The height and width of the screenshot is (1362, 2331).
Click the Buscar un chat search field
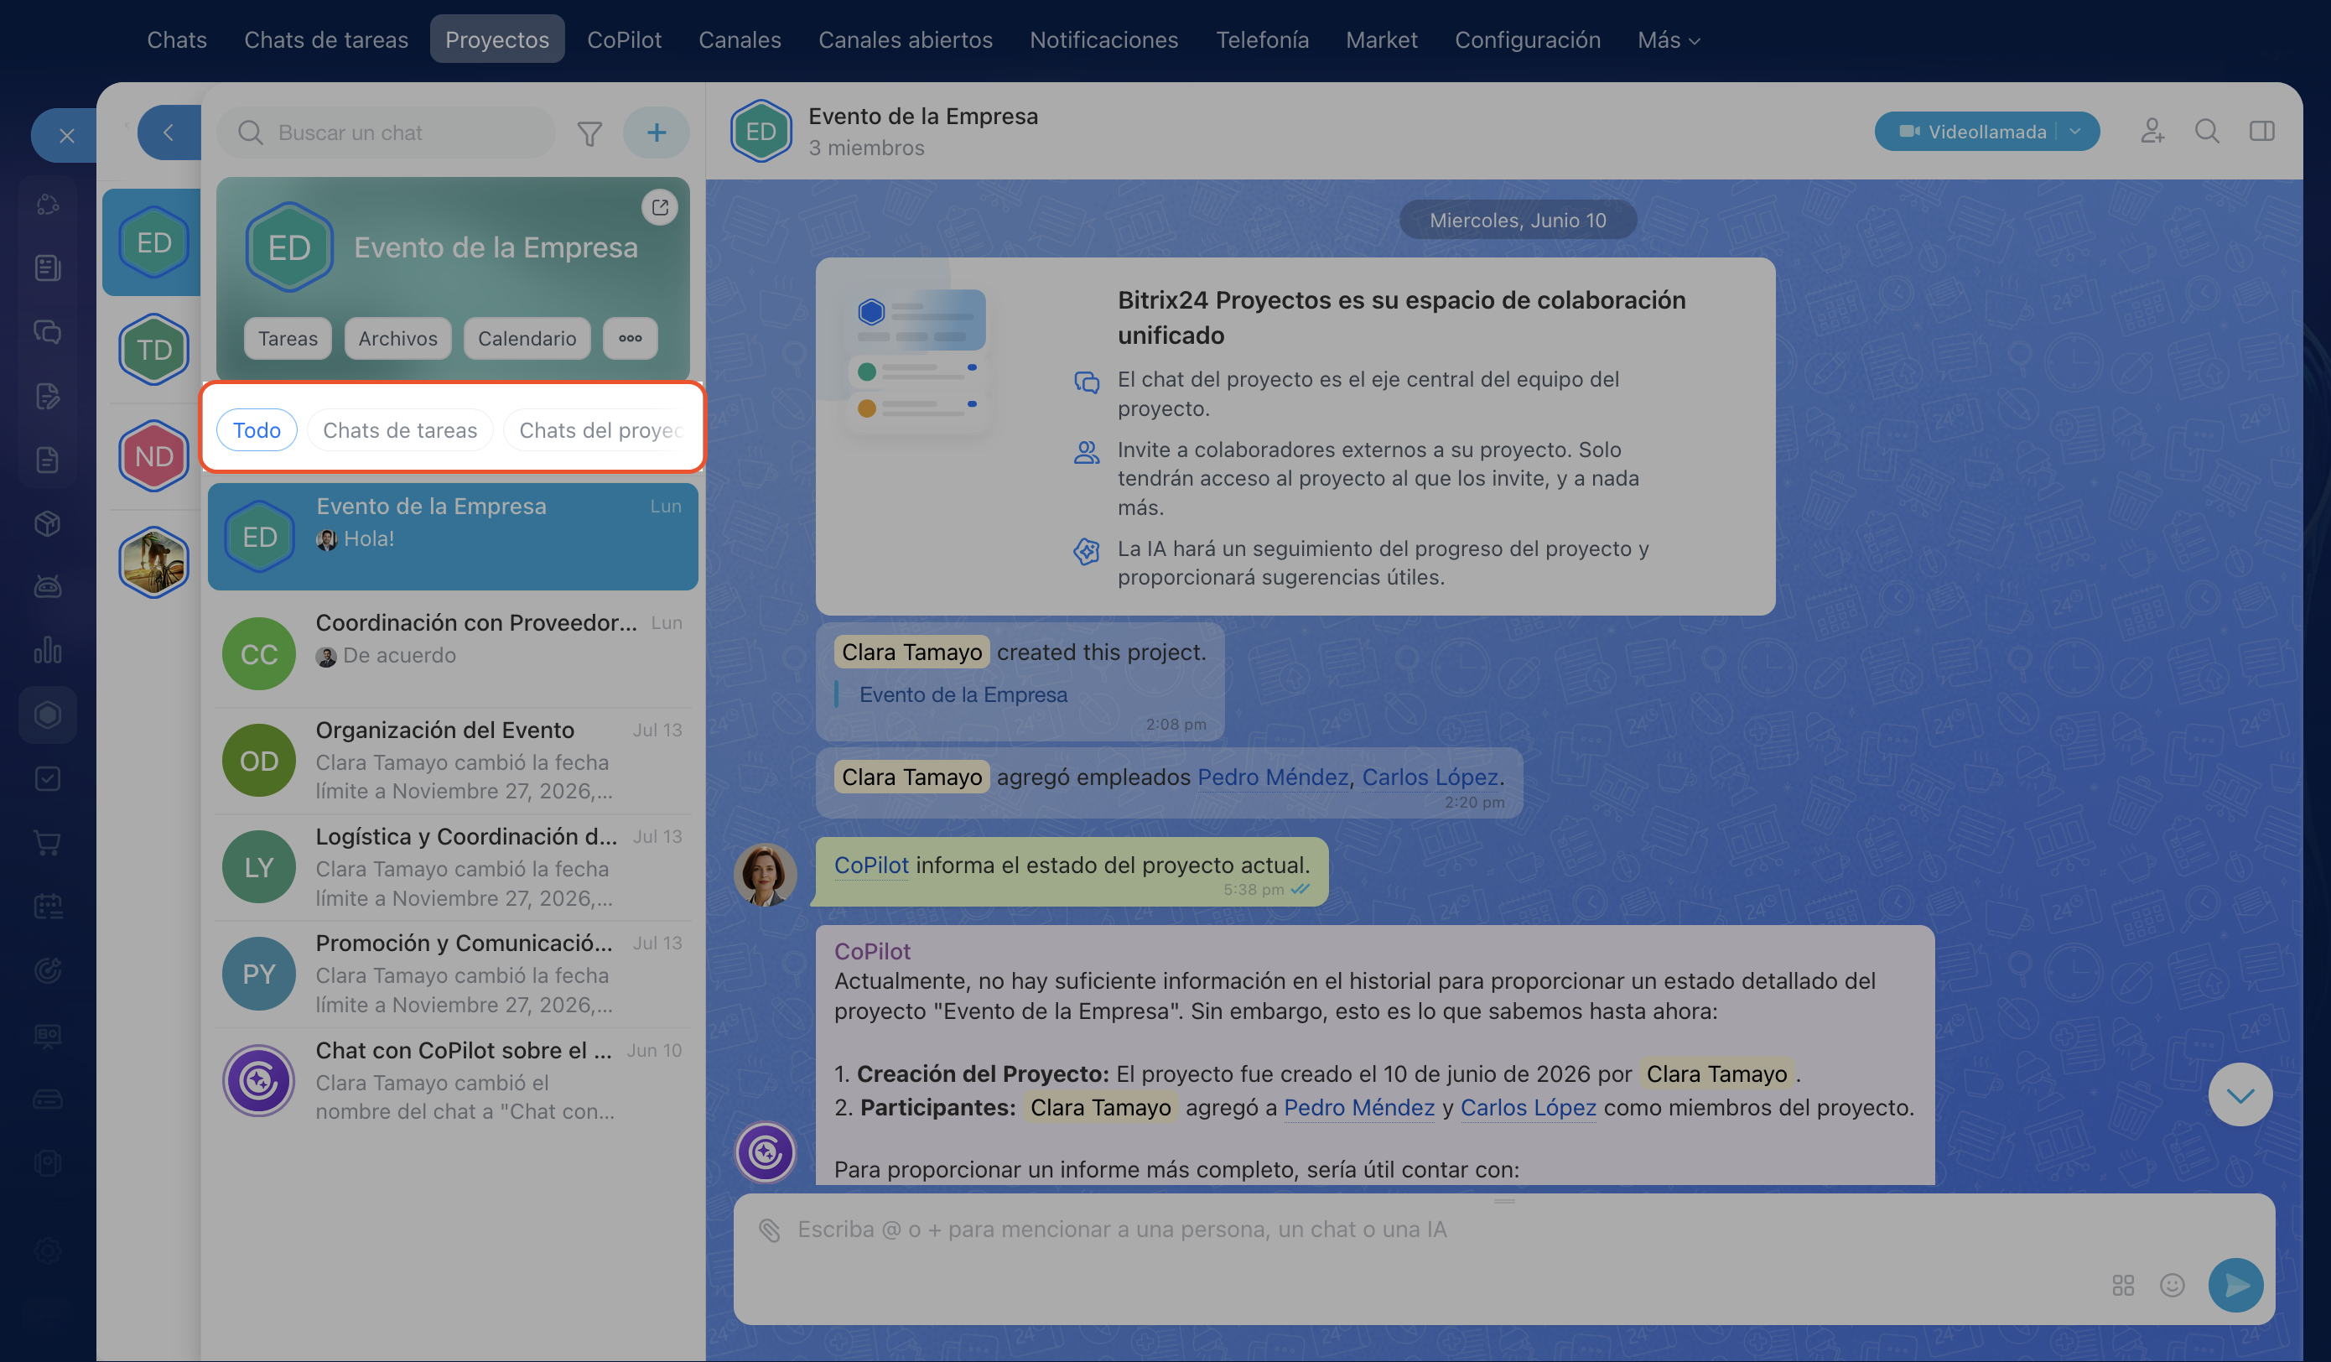[386, 133]
